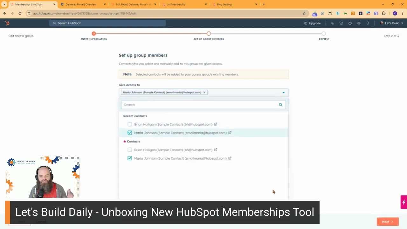Image resolution: width=407 pixels, height=229 pixels.
Task: Collapse the Give access to dropdown arrow
Action: (x=284, y=93)
